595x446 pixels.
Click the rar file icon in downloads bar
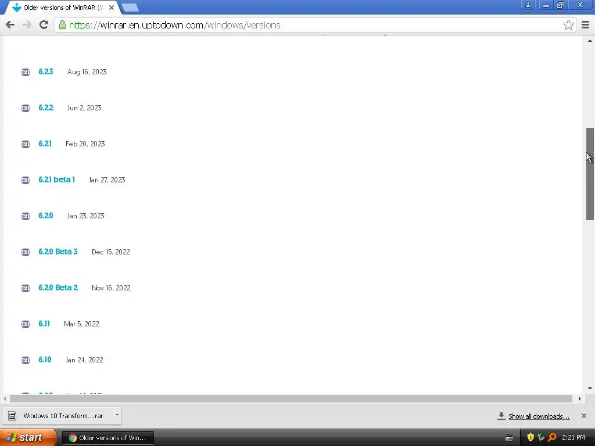(12, 416)
